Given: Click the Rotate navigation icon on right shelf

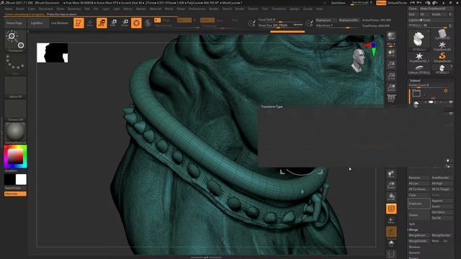Looking at the screenshot, I should (x=391, y=196).
